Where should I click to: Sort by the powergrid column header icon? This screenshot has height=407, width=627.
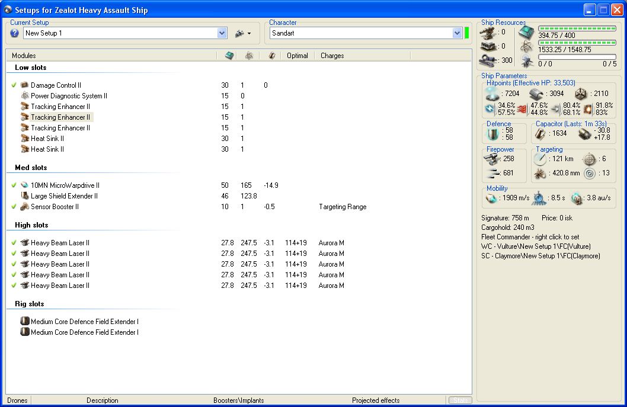coord(249,56)
